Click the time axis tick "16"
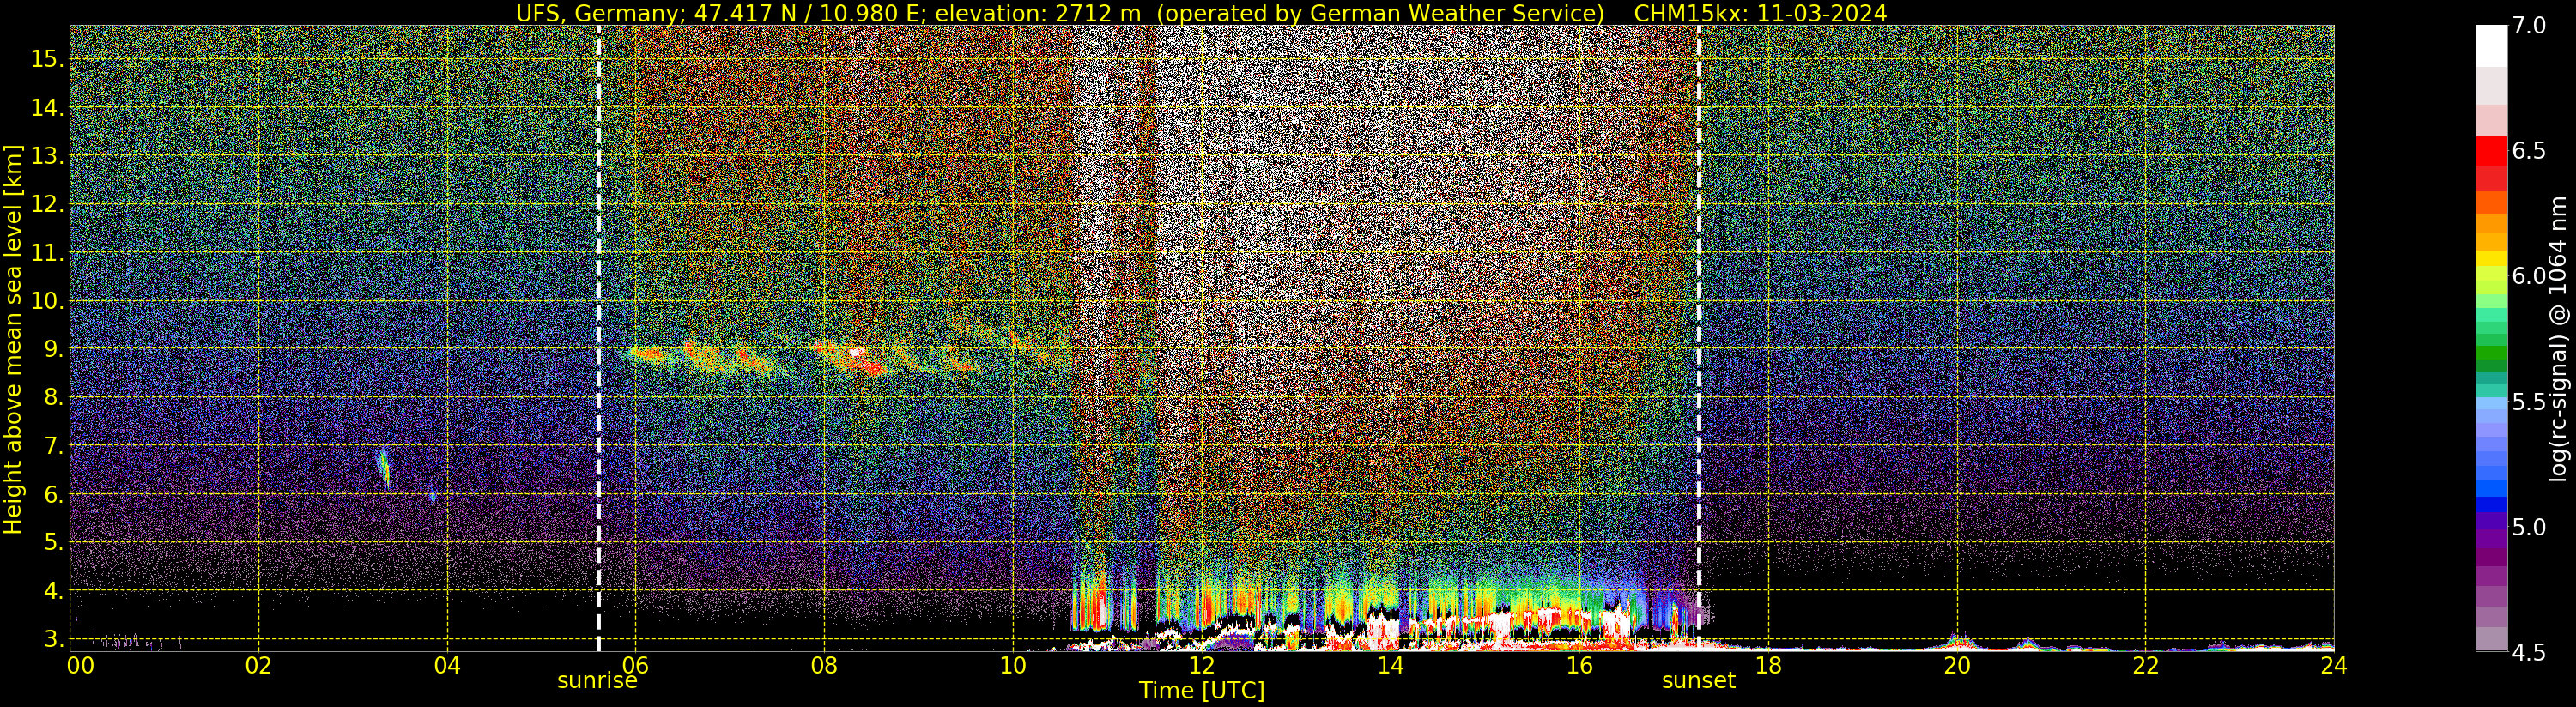The height and width of the screenshot is (707, 2576). pos(1579,665)
